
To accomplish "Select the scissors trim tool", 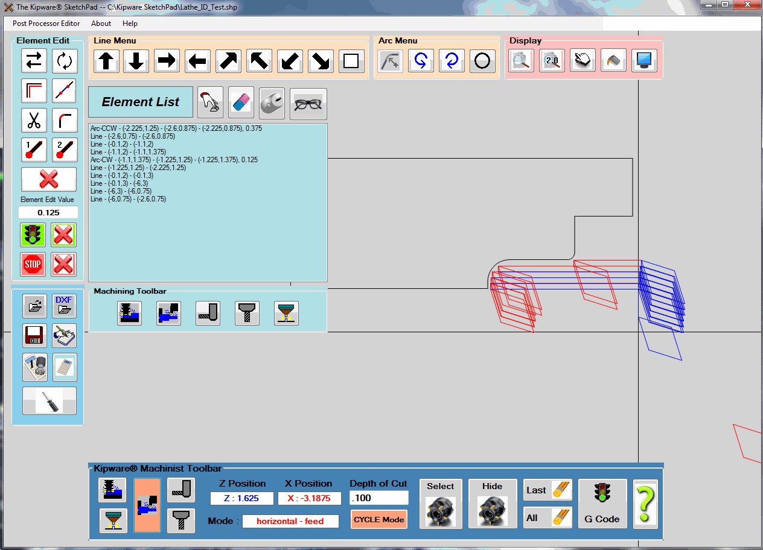I will [x=34, y=120].
